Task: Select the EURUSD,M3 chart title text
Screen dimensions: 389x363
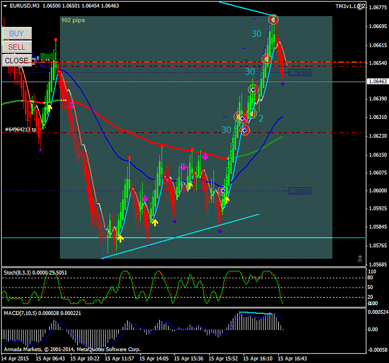Action: tap(24, 6)
